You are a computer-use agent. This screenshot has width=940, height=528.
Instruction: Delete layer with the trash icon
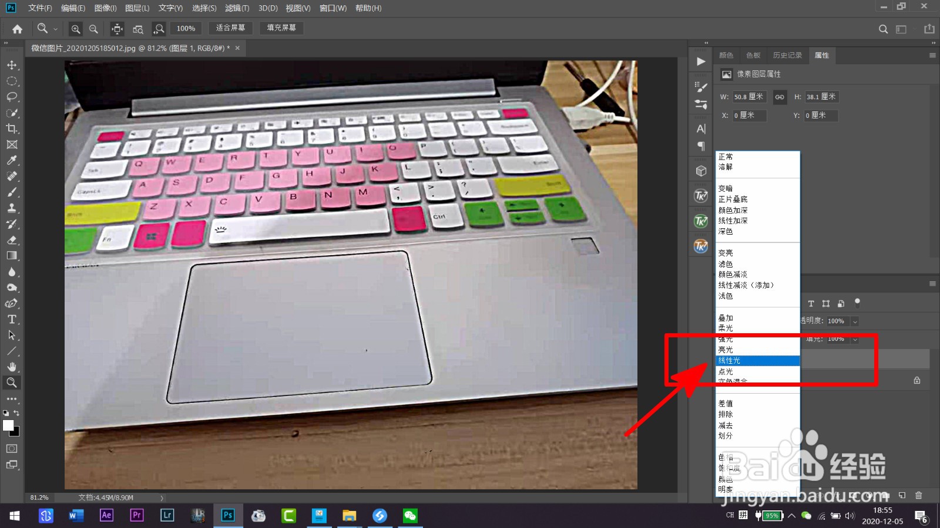click(919, 495)
